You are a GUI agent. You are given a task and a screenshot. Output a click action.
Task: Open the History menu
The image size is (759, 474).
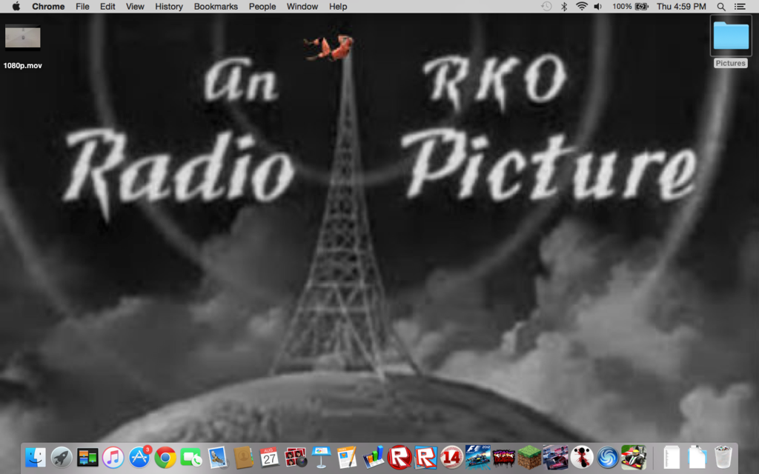coord(169,6)
